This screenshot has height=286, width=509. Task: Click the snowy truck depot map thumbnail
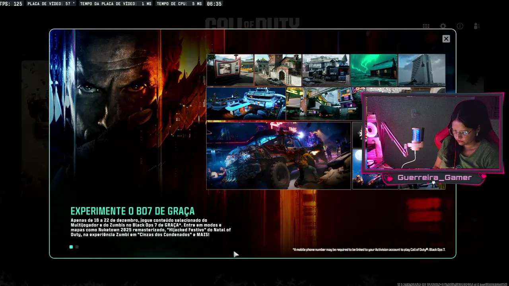click(326, 70)
